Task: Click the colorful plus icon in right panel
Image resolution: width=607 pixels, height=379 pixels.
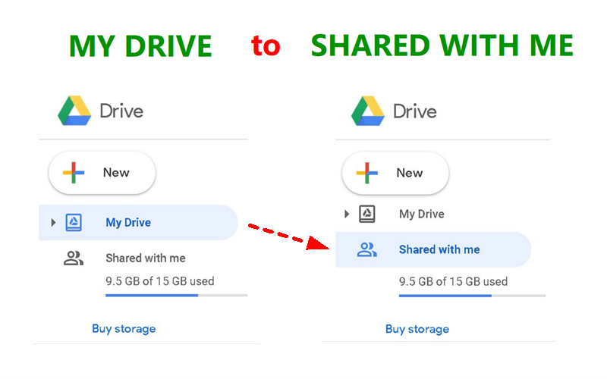Action: (367, 173)
